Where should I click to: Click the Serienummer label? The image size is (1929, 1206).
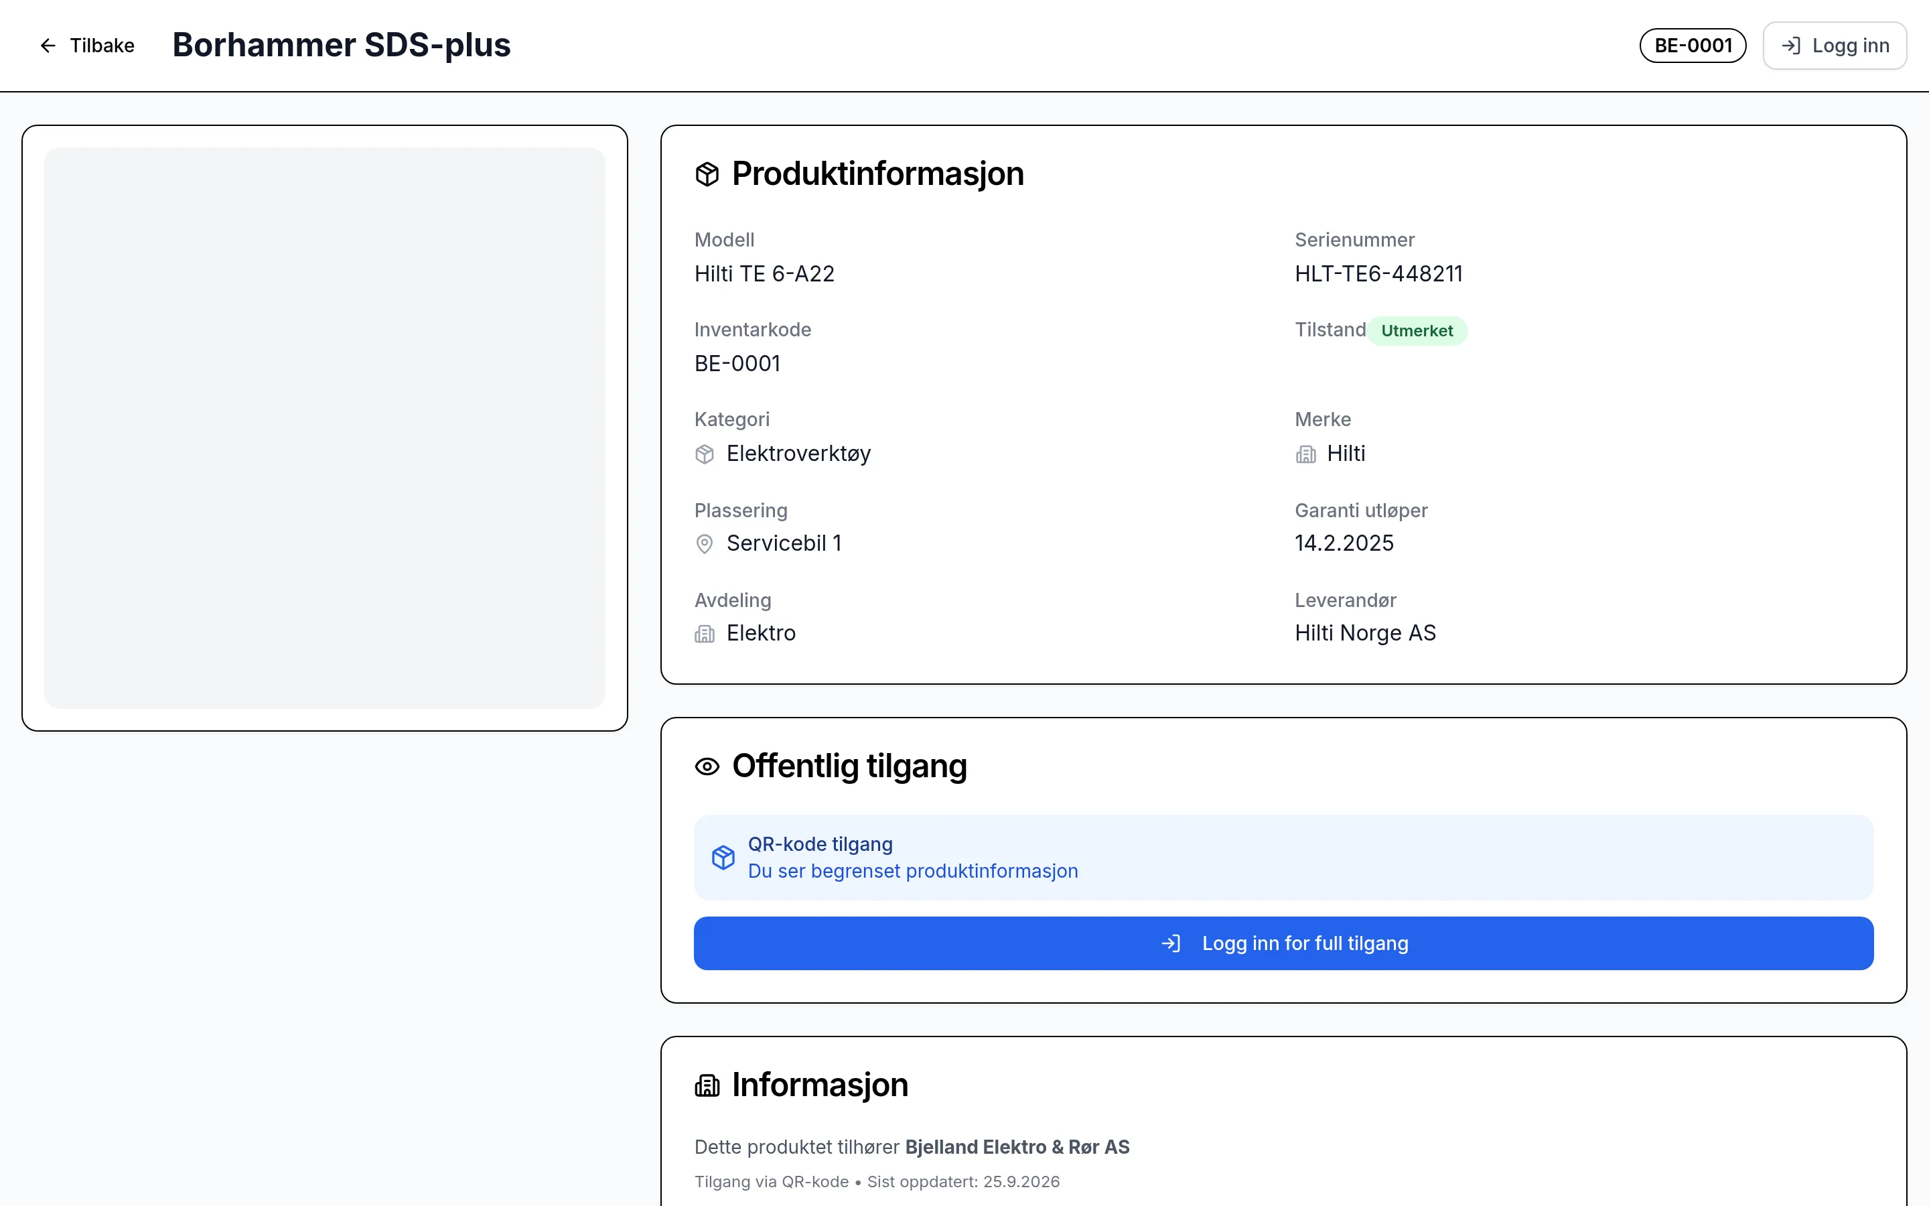1354,240
